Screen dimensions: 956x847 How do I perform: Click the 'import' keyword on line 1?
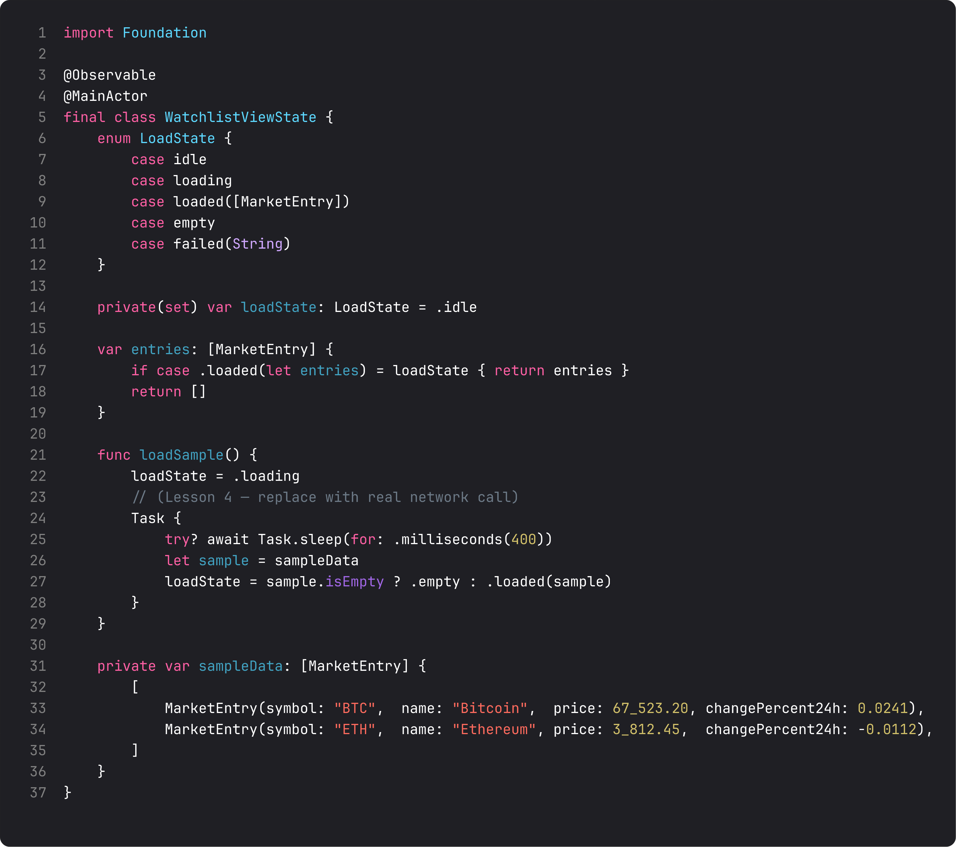(88, 33)
